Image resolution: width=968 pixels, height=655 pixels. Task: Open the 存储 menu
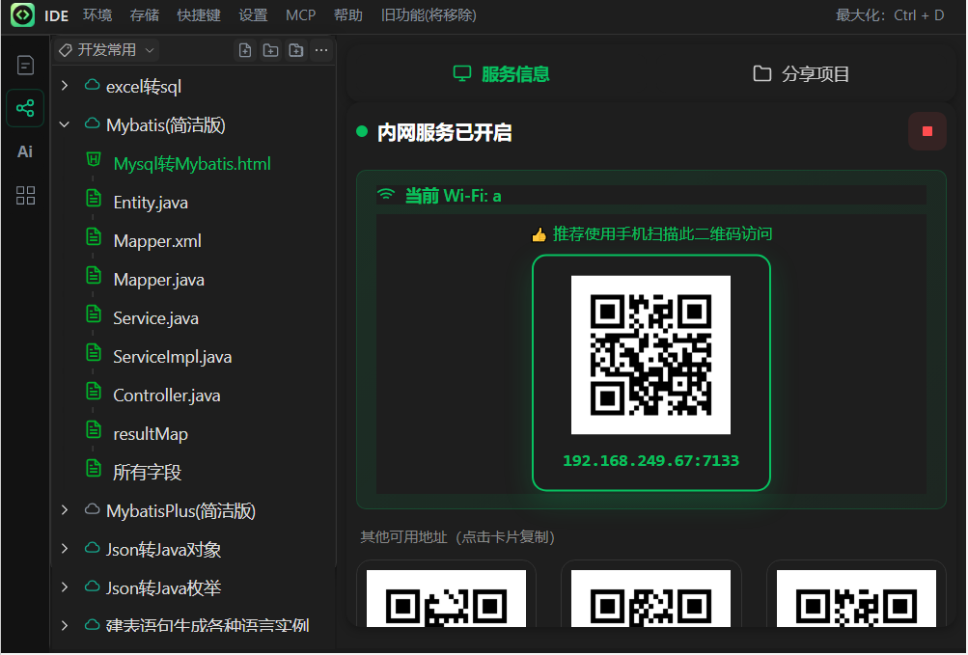click(x=145, y=15)
